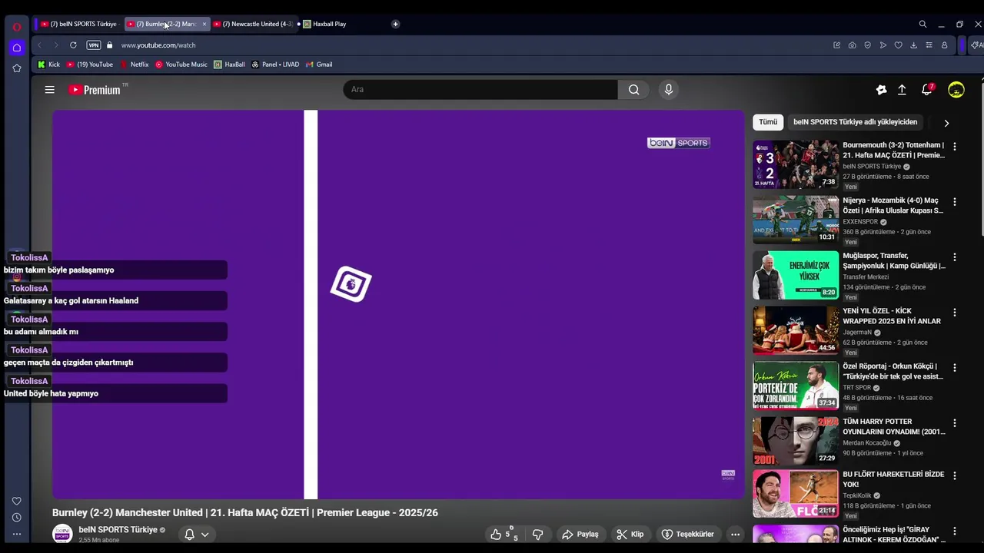The image size is (984, 553).
Task: Open the Opera main menu logo
Action: pyautogui.click(x=17, y=26)
